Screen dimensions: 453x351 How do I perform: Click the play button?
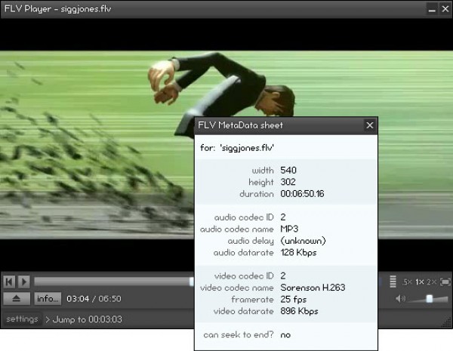tap(24, 282)
